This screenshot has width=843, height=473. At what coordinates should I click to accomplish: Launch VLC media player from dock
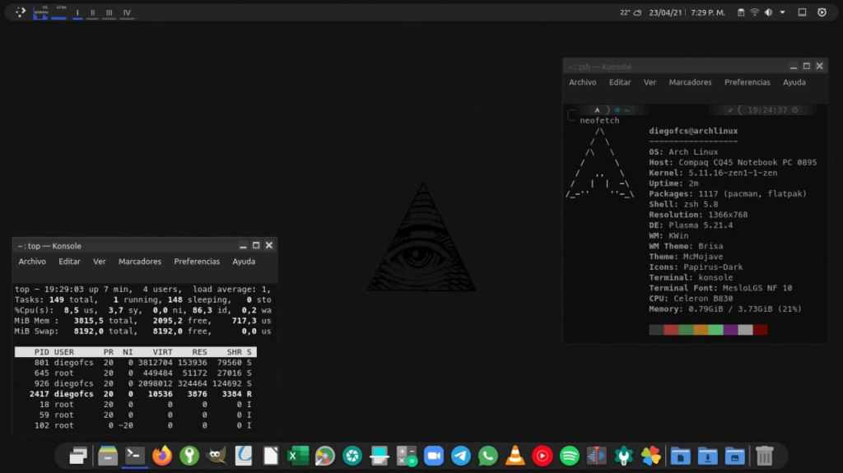[515, 456]
